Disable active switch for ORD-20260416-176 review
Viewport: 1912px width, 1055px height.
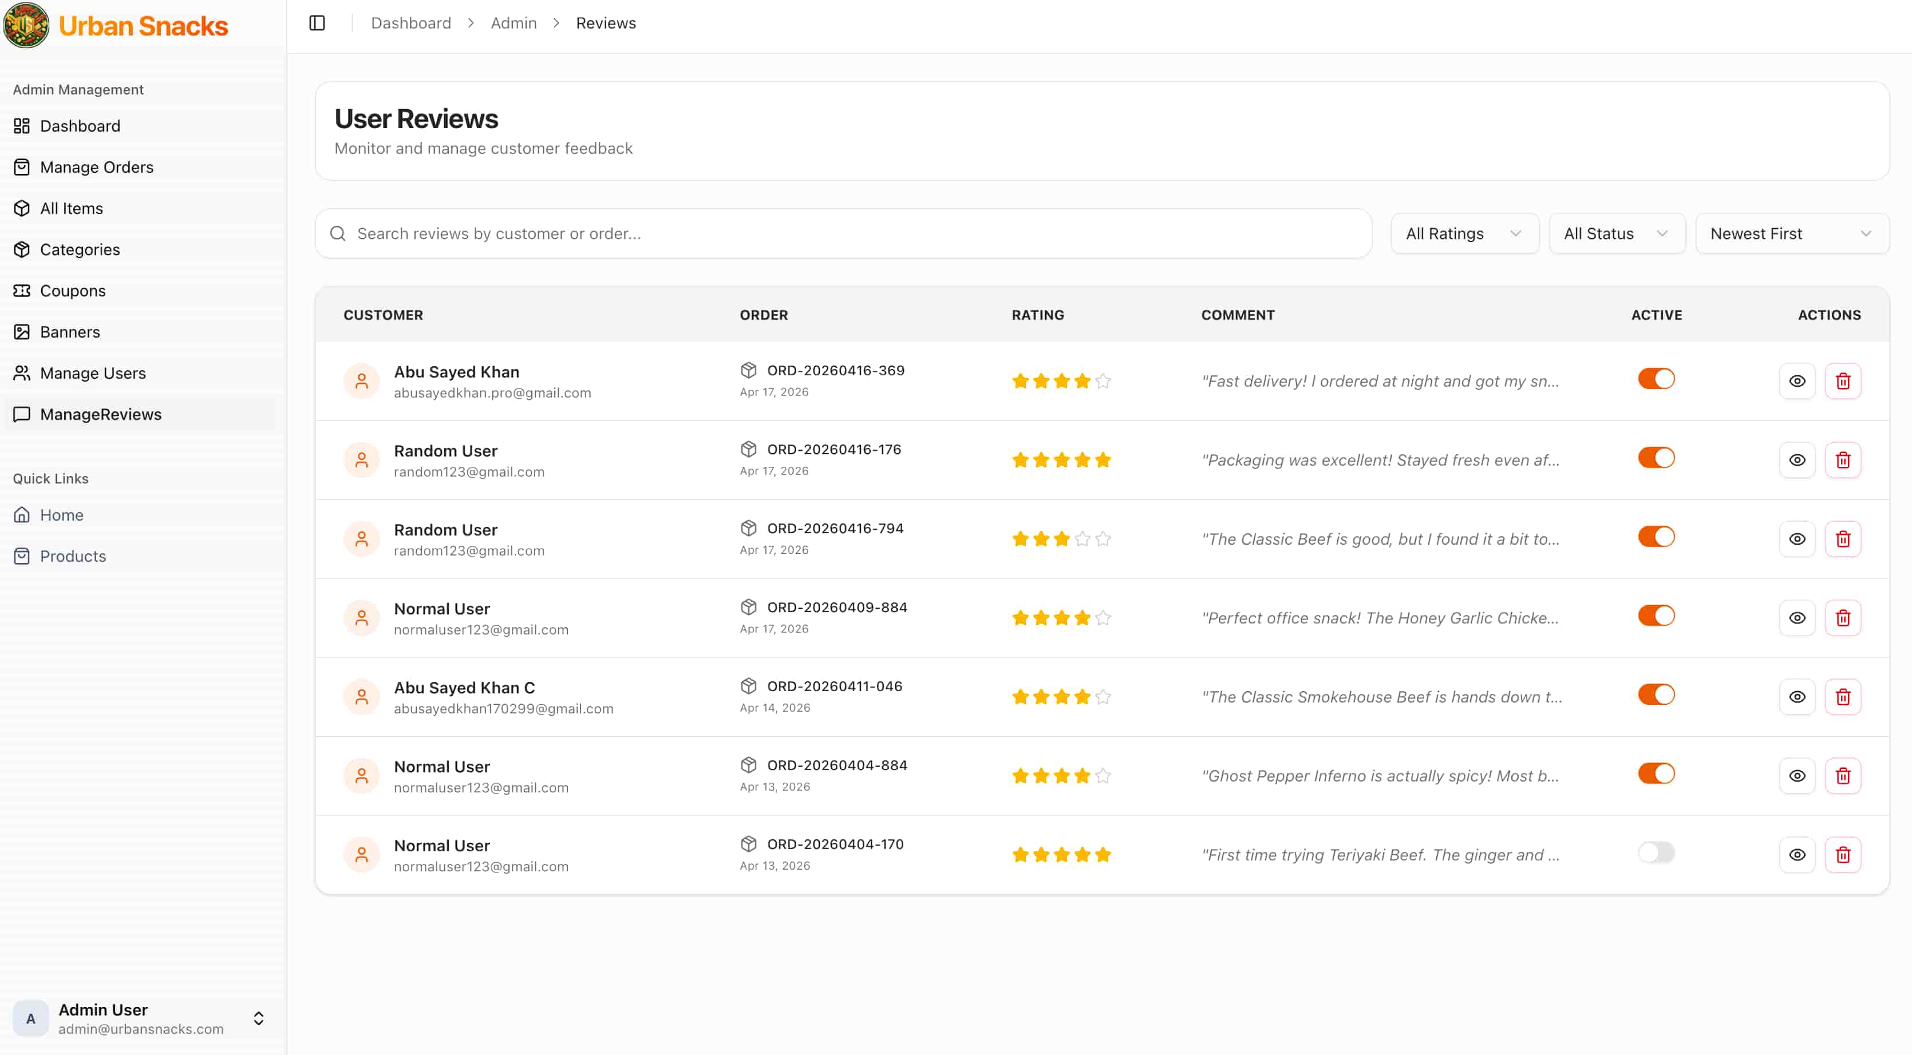1656,458
